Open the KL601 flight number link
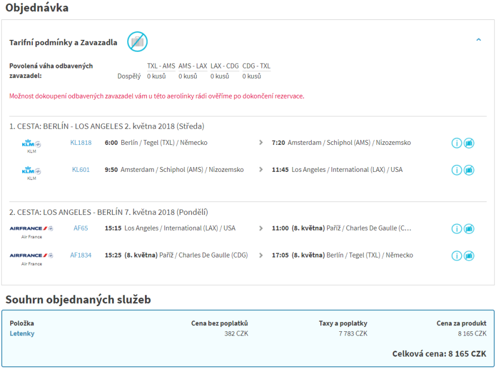Viewport: 496px width, 369px height. pyautogui.click(x=81, y=170)
